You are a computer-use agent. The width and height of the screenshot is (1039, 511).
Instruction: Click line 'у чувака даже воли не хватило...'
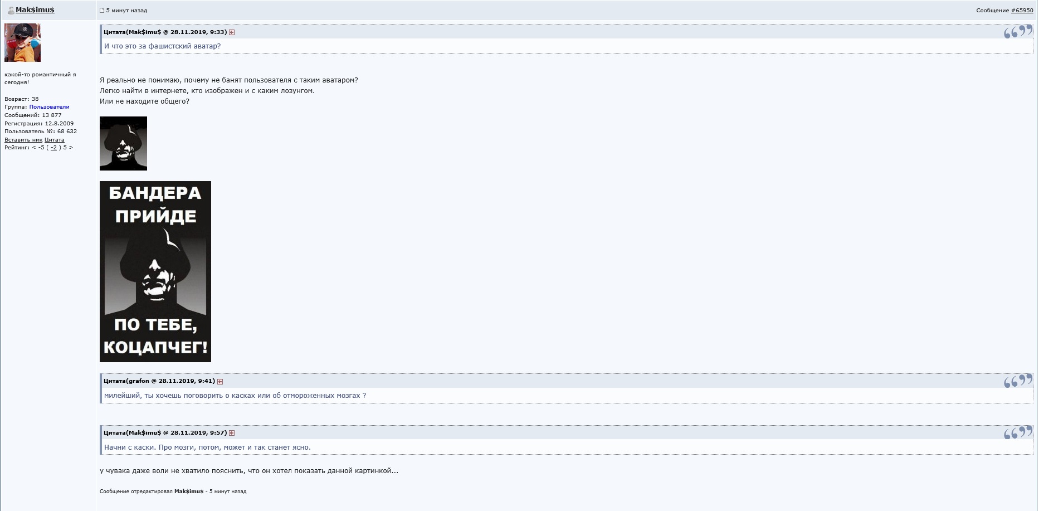pos(249,471)
